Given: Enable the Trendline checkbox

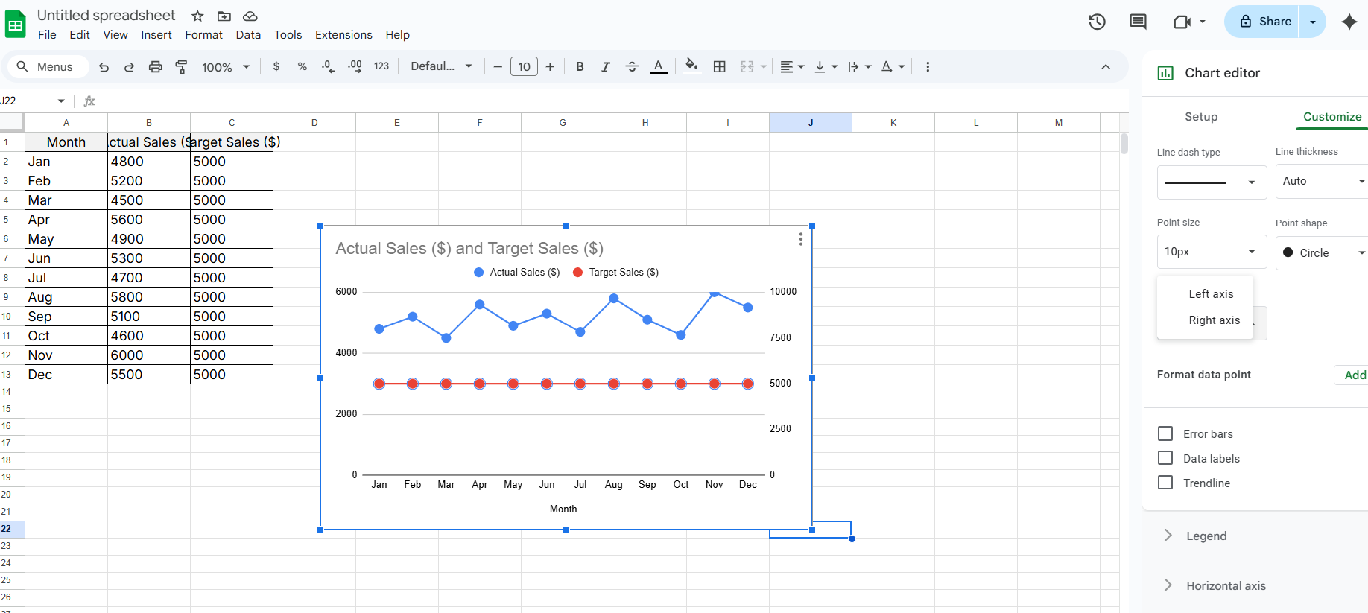Looking at the screenshot, I should pyautogui.click(x=1165, y=483).
